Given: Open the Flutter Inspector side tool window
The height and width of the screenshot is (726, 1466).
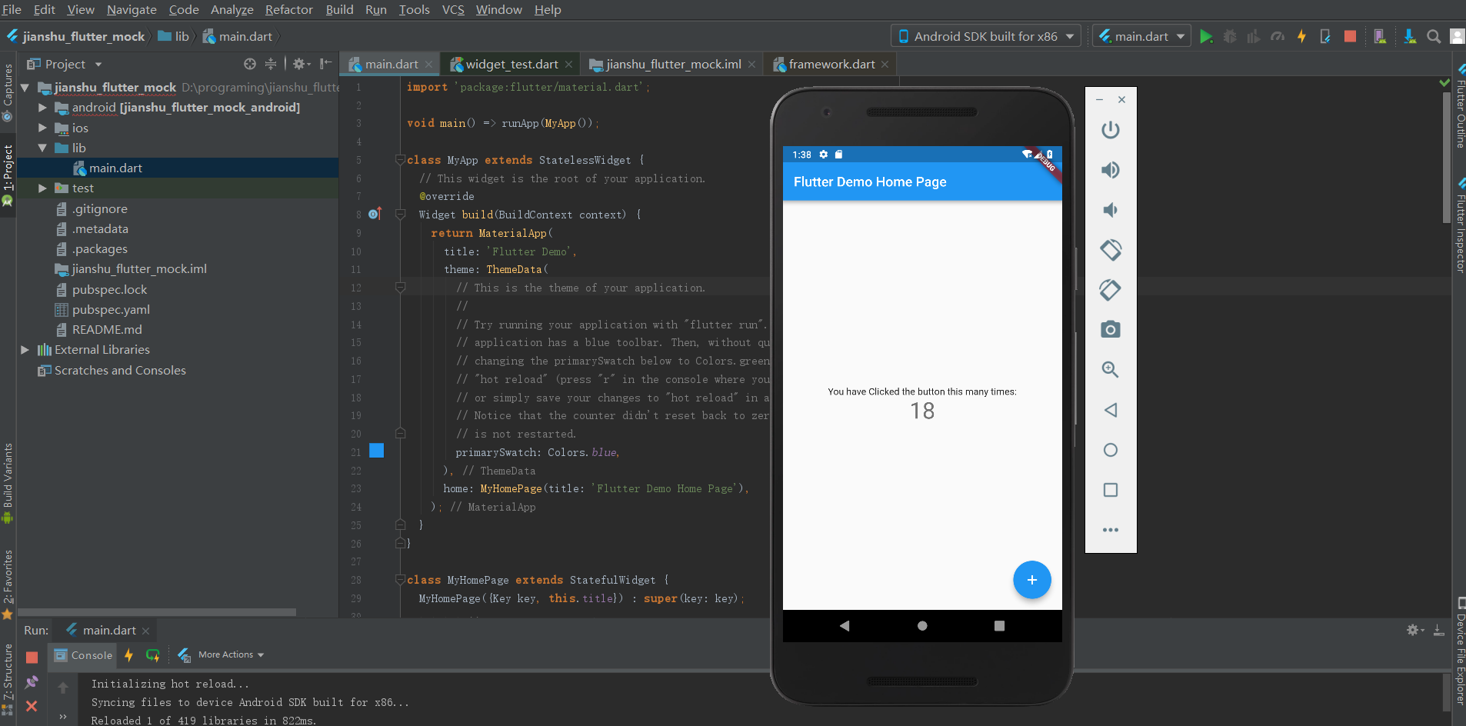Looking at the screenshot, I should point(1459,225).
